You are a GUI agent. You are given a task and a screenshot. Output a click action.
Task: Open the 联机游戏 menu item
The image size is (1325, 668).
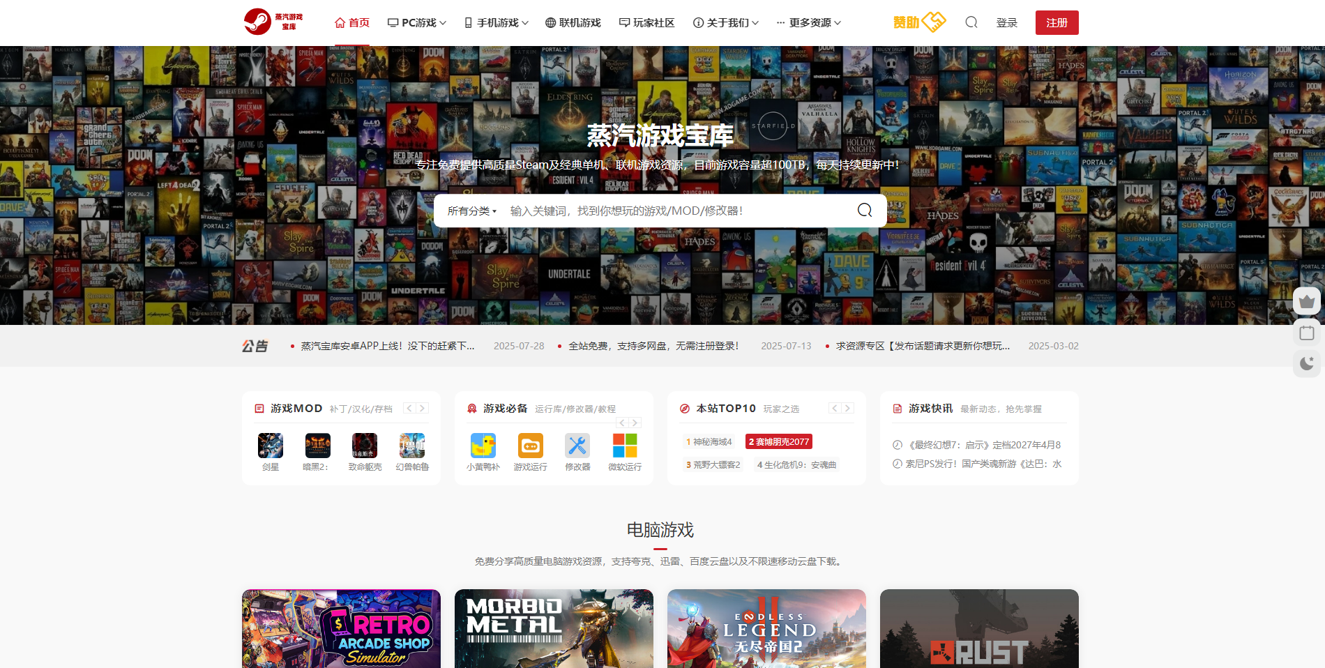point(573,22)
